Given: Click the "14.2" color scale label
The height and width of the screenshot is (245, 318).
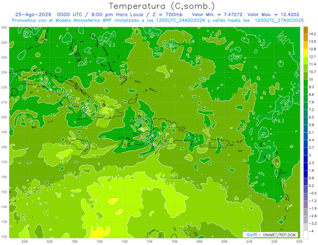Looking at the screenshot, I should point(312,34).
